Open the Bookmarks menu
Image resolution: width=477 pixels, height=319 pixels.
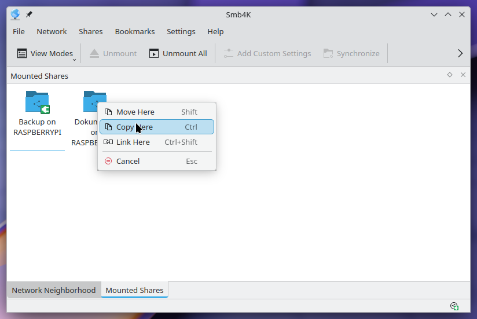(135, 32)
